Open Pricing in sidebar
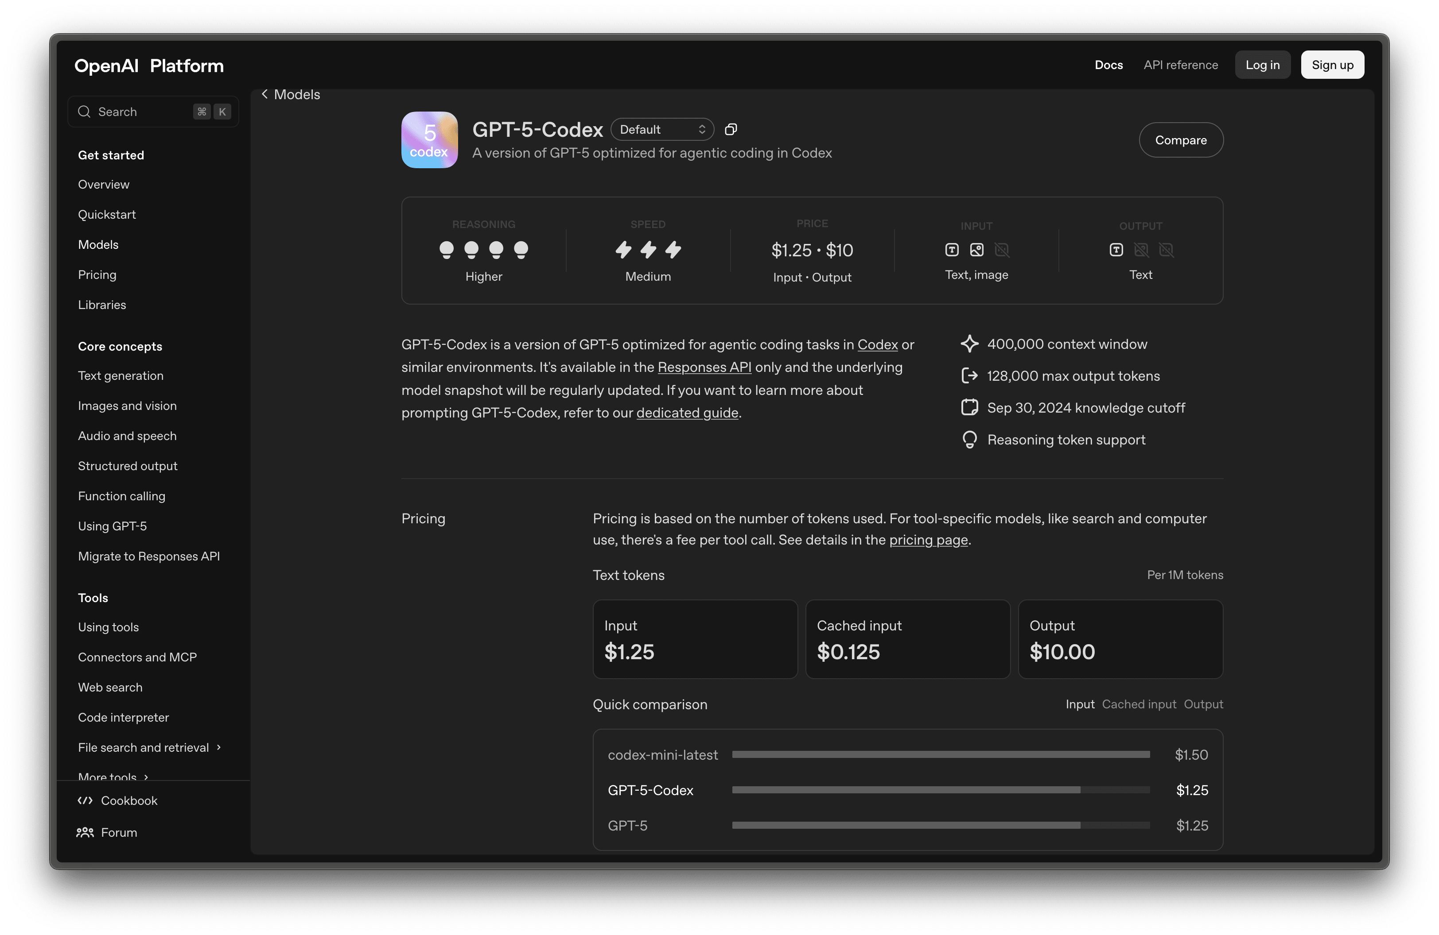 pos(97,275)
